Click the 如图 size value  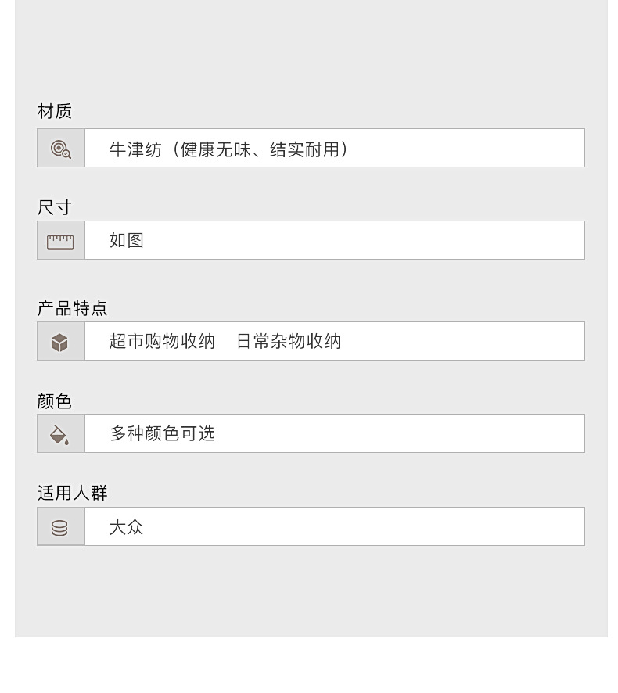click(127, 241)
